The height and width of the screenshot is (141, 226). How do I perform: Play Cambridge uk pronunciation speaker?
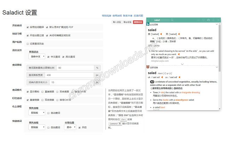coord(162,77)
